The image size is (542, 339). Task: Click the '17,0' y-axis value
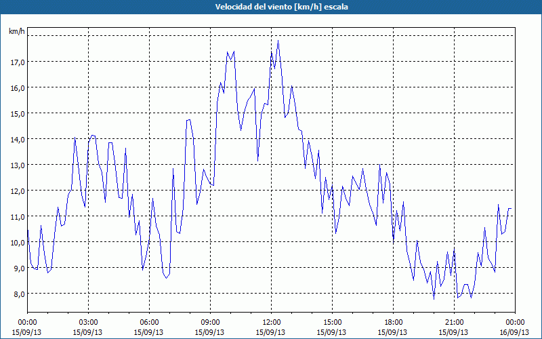tap(18, 62)
